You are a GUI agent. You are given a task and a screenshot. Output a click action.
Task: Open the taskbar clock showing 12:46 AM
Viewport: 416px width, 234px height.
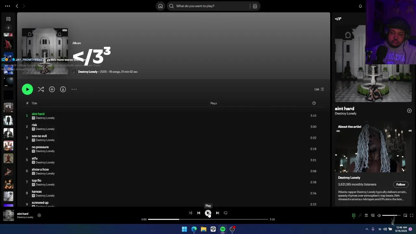(401, 229)
